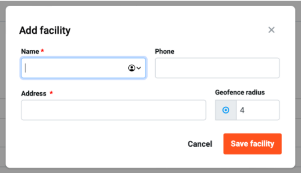Focus the Name text field
301x173 pixels.
click(x=83, y=68)
